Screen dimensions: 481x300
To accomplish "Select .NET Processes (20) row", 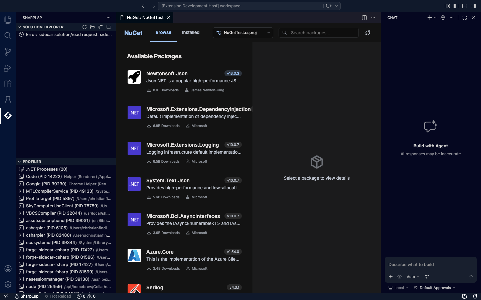I will click(x=66, y=169).
